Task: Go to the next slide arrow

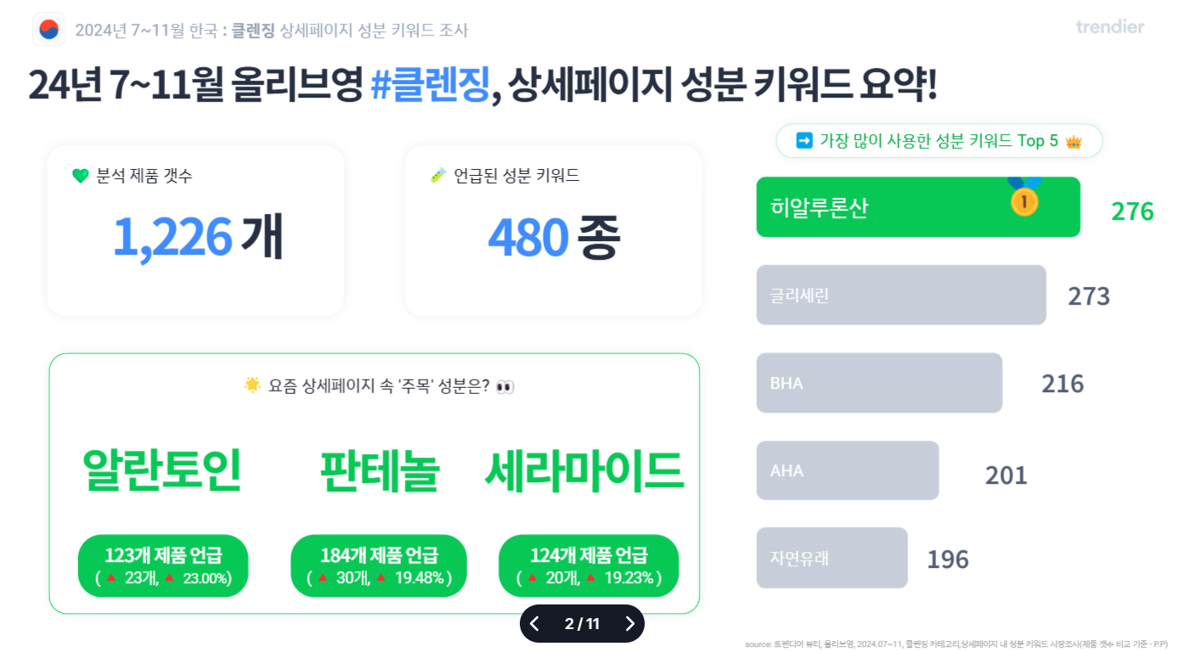Action: pyautogui.click(x=629, y=624)
